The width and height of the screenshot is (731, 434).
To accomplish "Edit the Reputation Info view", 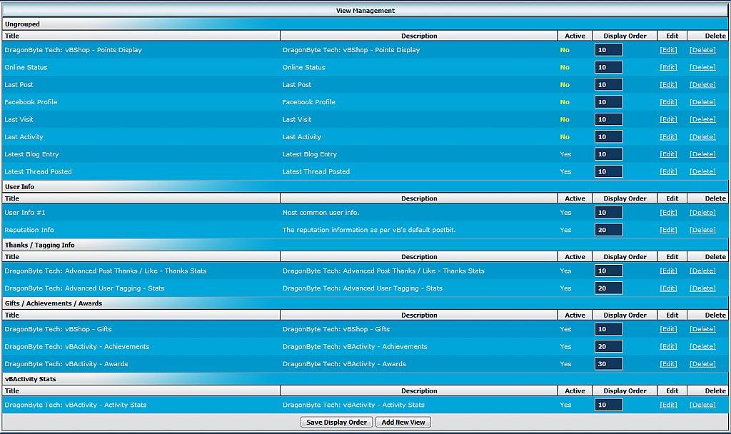I will point(668,230).
